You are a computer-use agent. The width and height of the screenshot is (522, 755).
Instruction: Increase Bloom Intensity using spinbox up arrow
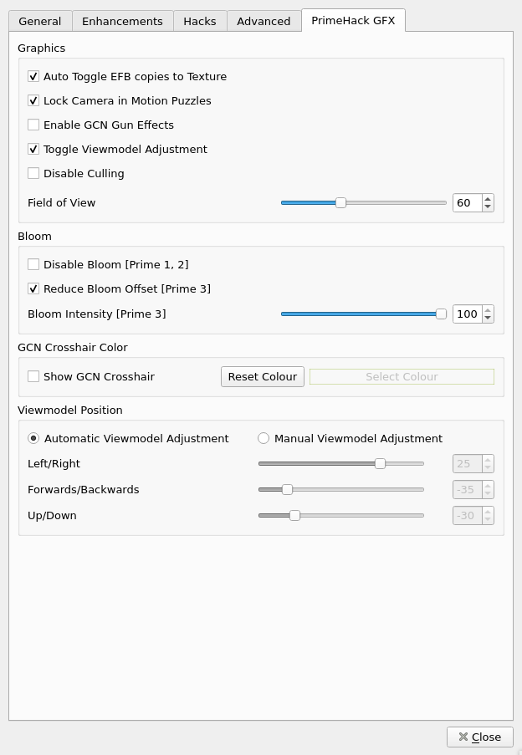point(488,310)
